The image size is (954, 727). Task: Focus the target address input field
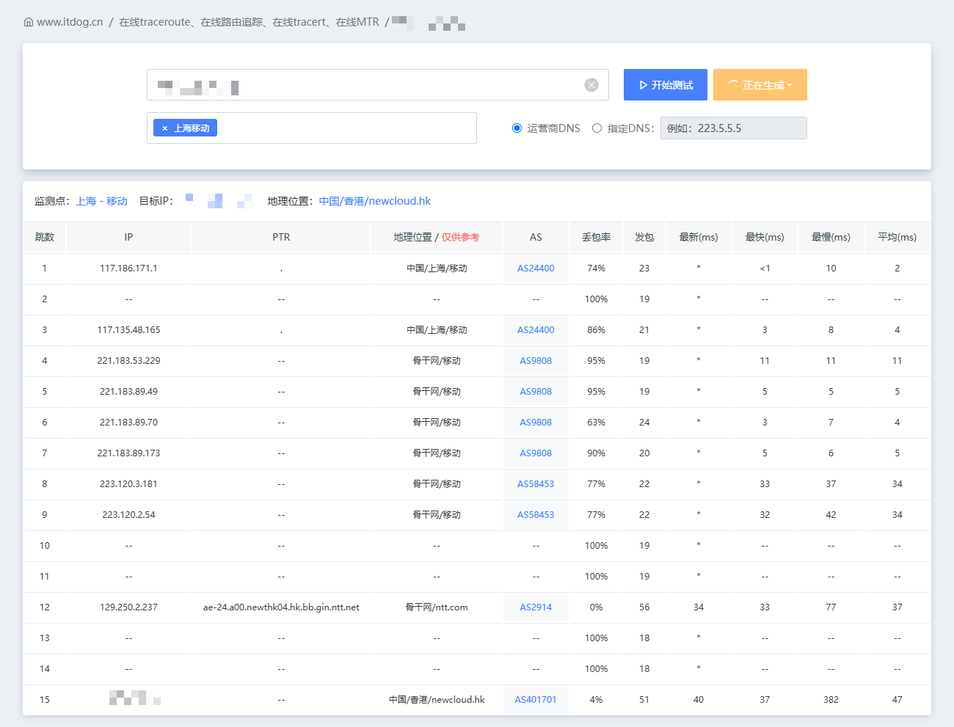tap(378, 85)
